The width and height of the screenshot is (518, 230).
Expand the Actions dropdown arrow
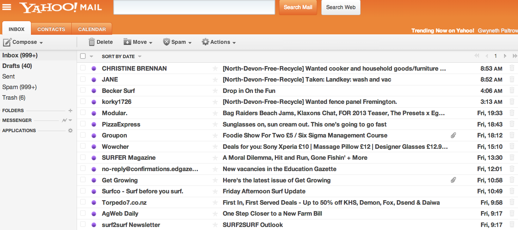click(234, 43)
